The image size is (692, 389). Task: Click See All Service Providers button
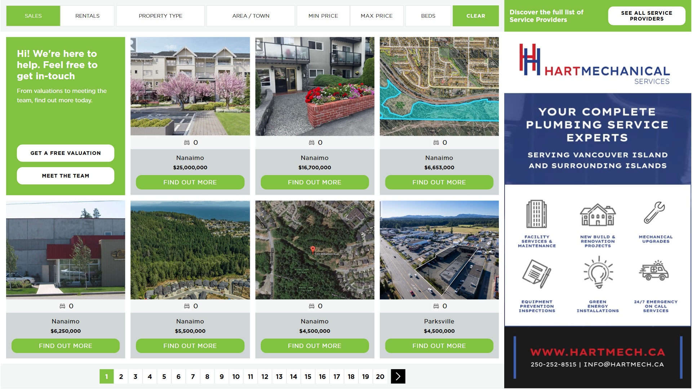click(646, 16)
